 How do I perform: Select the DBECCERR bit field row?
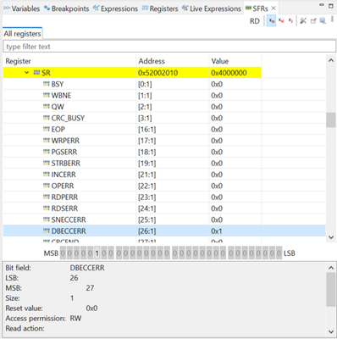coord(164,231)
